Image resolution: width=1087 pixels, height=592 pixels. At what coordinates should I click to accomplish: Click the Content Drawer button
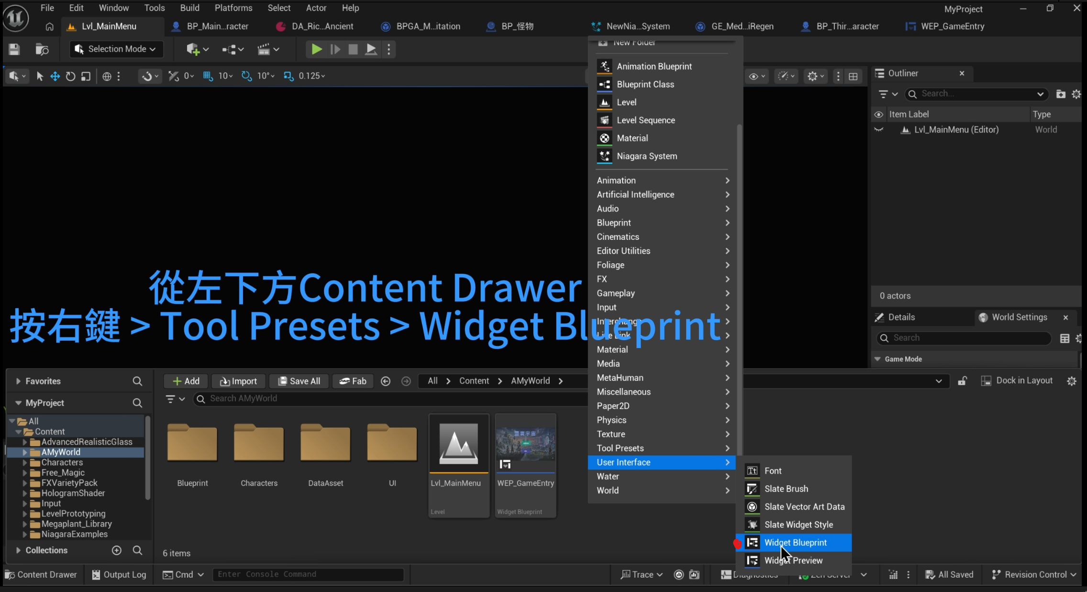[41, 574]
